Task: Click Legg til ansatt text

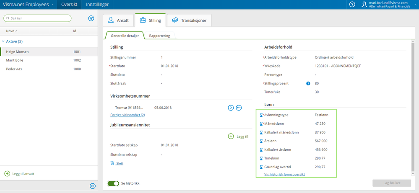Action: [x=23, y=174]
